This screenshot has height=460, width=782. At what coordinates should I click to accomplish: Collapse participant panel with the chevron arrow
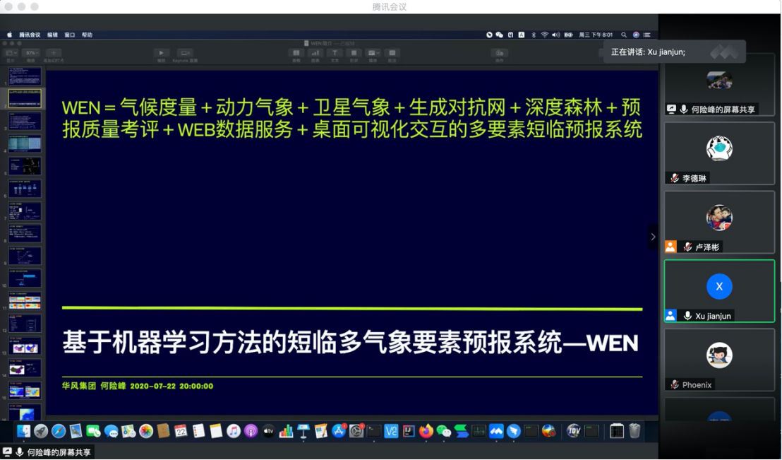tap(653, 237)
